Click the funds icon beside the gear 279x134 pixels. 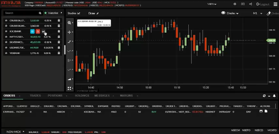pyautogui.click(x=243, y=4)
